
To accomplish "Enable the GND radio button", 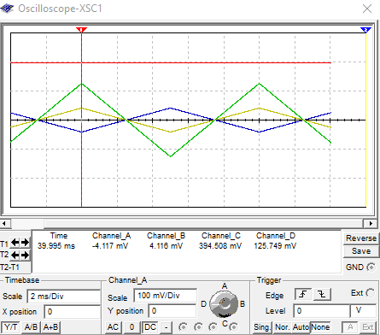I will click(x=371, y=267).
